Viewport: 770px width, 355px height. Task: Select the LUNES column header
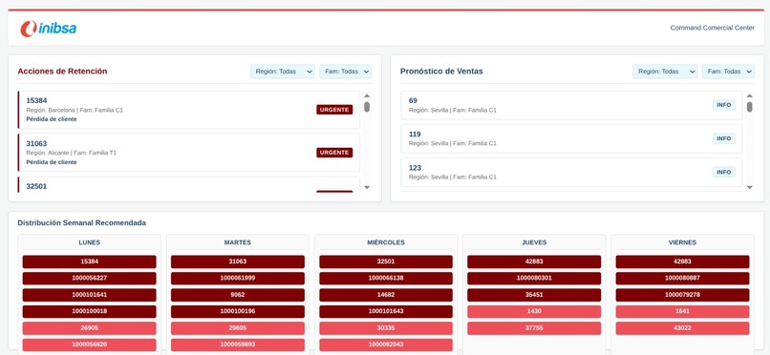90,242
